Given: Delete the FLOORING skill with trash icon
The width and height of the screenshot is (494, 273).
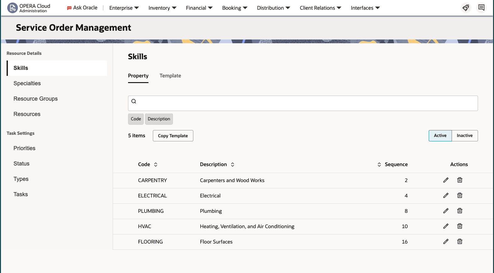Looking at the screenshot, I should point(460,241).
